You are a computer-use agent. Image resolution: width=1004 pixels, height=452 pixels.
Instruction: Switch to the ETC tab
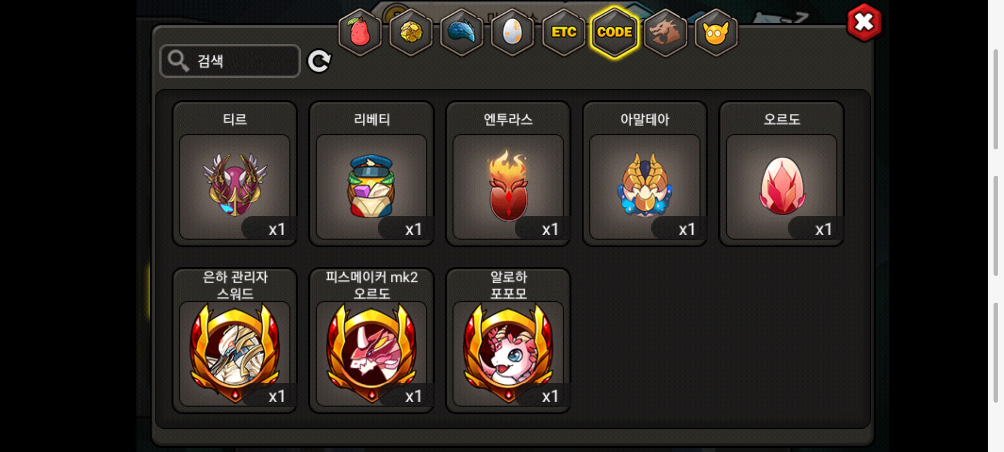563,32
